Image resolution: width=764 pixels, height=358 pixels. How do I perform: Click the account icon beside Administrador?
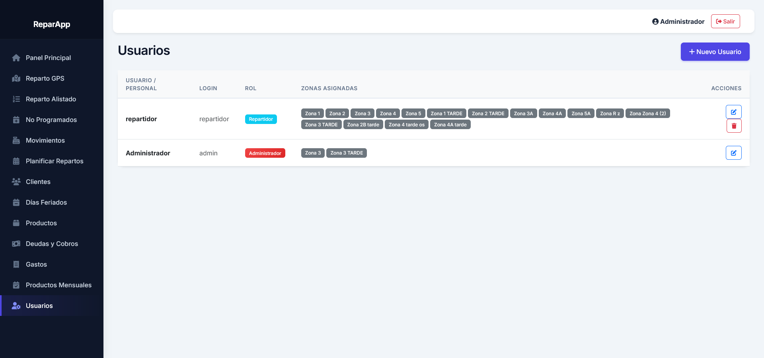[655, 21]
